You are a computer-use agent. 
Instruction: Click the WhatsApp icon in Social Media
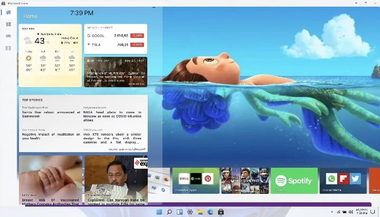[x=331, y=179]
